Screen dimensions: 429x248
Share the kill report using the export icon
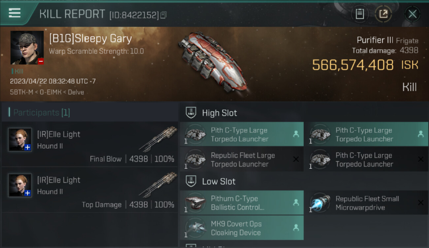pos(383,14)
